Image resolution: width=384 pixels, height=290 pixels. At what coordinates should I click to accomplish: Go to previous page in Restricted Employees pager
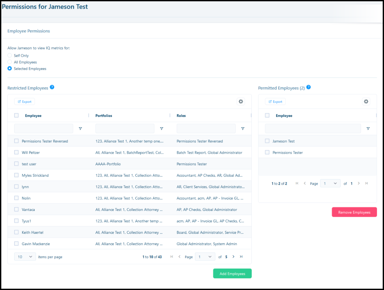(179, 256)
